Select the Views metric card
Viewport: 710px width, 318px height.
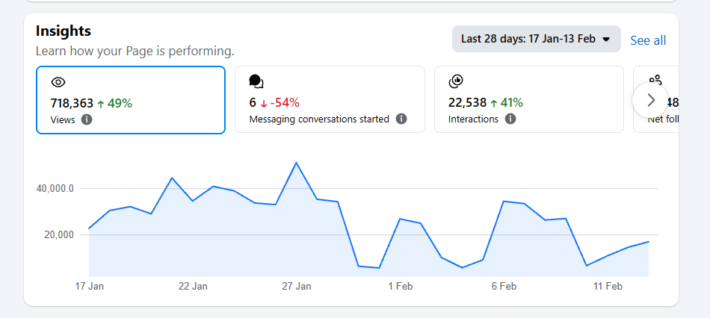(x=131, y=100)
